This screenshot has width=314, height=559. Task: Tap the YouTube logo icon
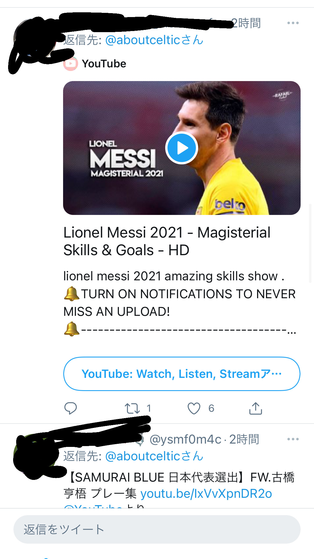pos(70,64)
